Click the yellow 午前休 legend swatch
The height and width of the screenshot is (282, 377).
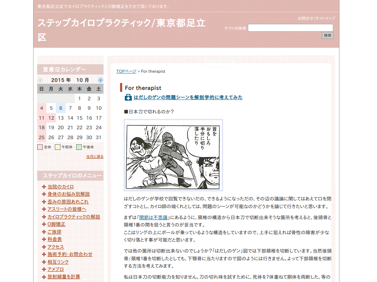[57, 147]
